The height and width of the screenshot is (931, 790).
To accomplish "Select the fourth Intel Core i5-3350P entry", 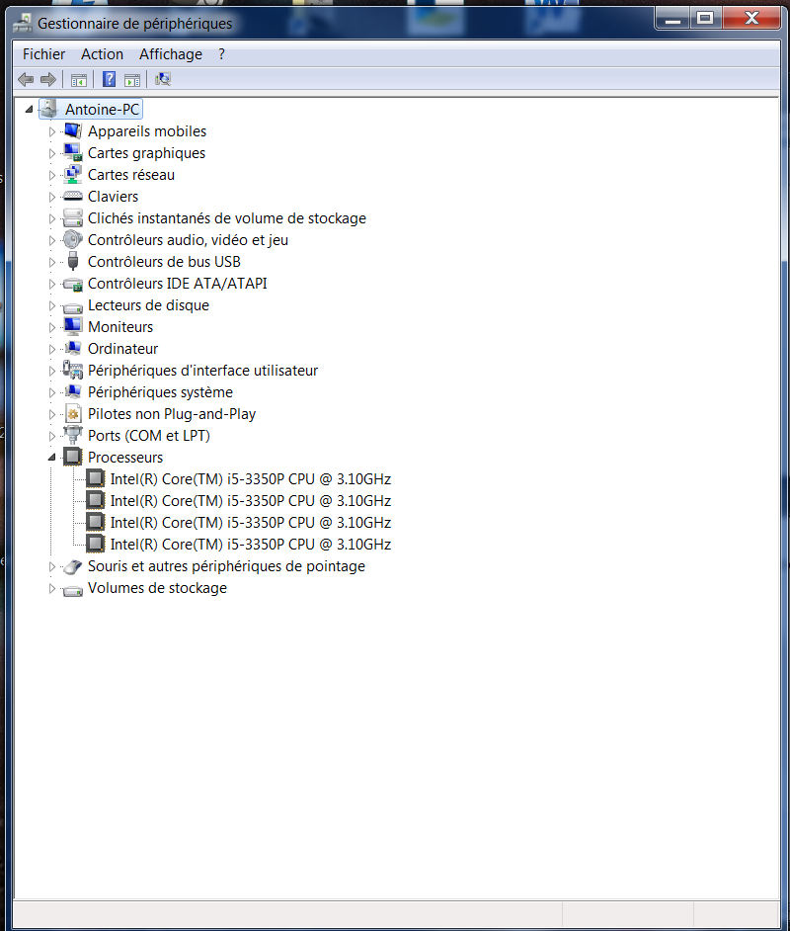I will pos(250,545).
